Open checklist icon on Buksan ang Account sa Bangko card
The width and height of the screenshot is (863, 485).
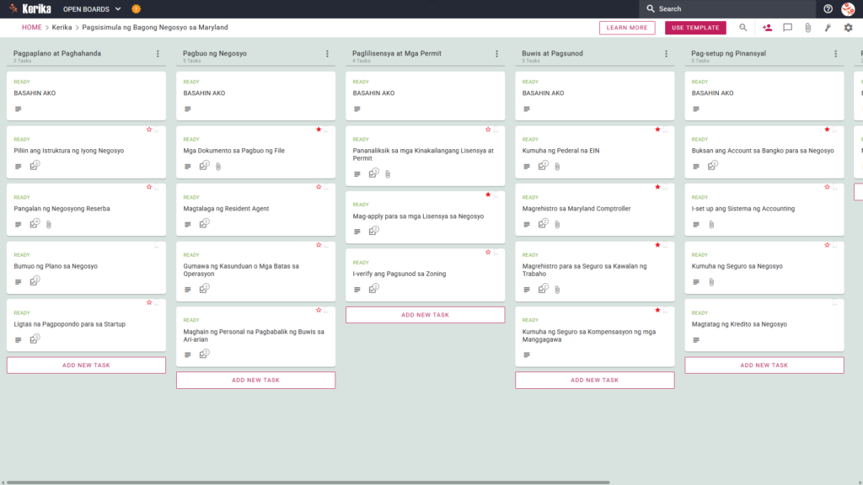pos(713,166)
